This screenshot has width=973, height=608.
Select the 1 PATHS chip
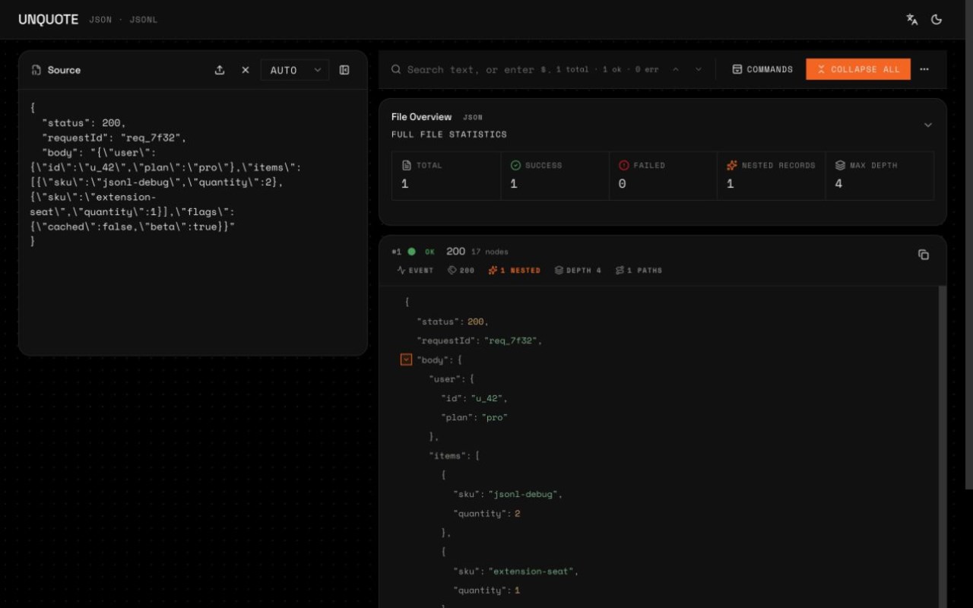639,271
